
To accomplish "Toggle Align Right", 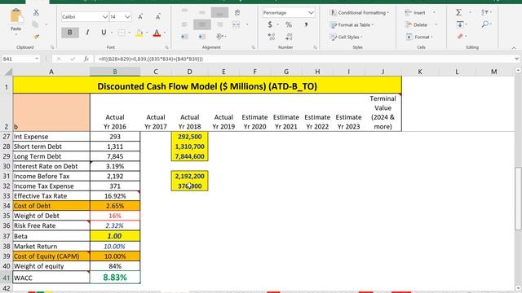I will point(219,24).
